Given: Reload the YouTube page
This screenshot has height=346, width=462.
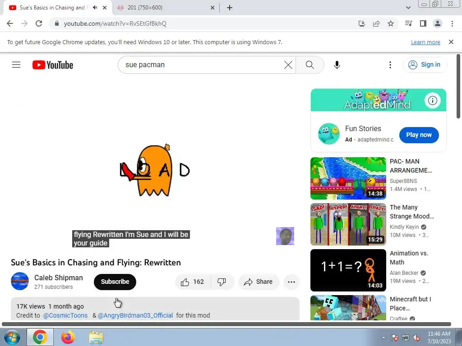Looking at the screenshot, I should (x=39, y=23).
